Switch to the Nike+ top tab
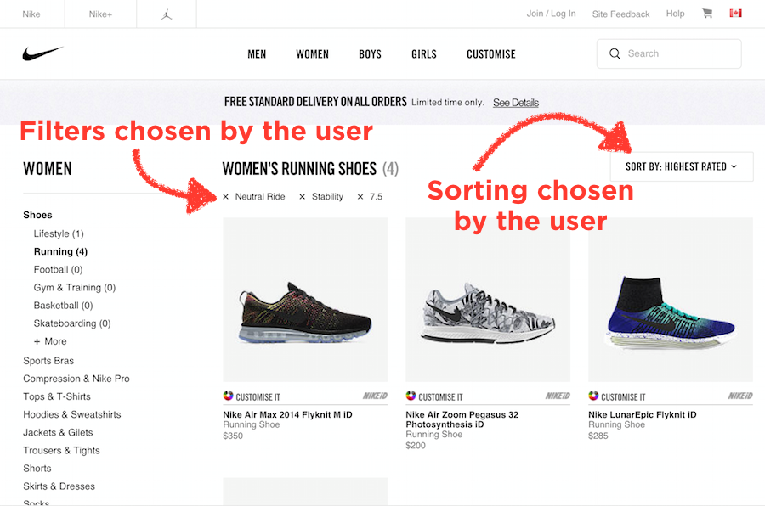This screenshot has width=765, height=506. (99, 14)
